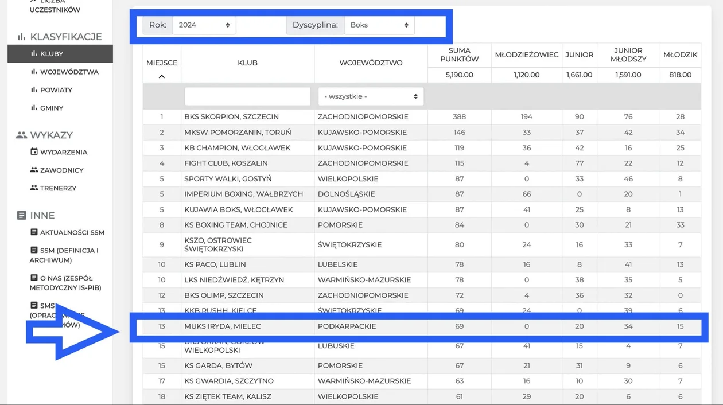Viewport: 723px width, 405px height.
Task: Select BKS Skorpion, Szczecin row
Action: click(422, 117)
